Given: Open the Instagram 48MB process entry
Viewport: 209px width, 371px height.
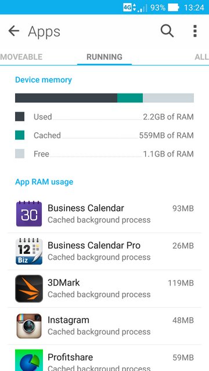Looking at the screenshot, I should coord(105,326).
